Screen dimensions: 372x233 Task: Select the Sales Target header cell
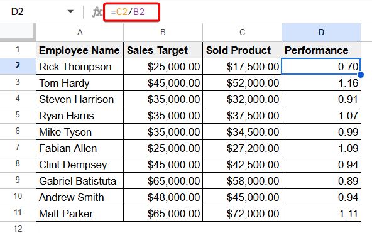(163, 50)
